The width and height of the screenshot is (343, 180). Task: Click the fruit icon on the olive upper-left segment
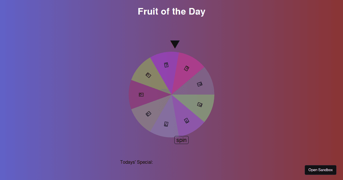click(x=148, y=75)
